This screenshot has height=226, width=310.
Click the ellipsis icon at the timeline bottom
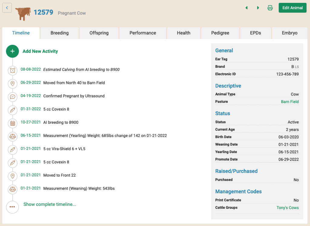click(12, 207)
